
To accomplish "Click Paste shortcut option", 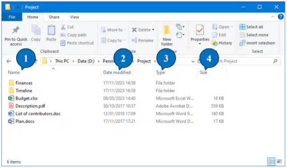I will [x=77, y=43].
